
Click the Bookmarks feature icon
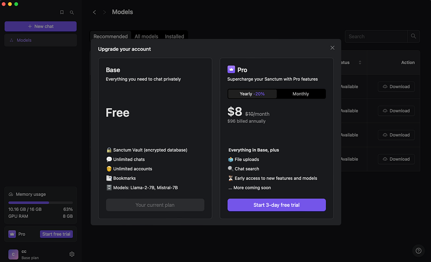tap(109, 178)
